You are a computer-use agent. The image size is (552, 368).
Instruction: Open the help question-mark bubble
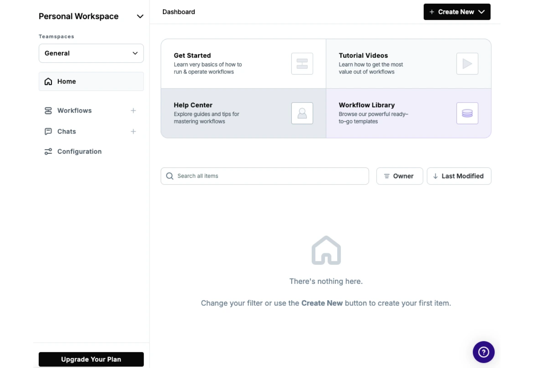[x=483, y=352]
